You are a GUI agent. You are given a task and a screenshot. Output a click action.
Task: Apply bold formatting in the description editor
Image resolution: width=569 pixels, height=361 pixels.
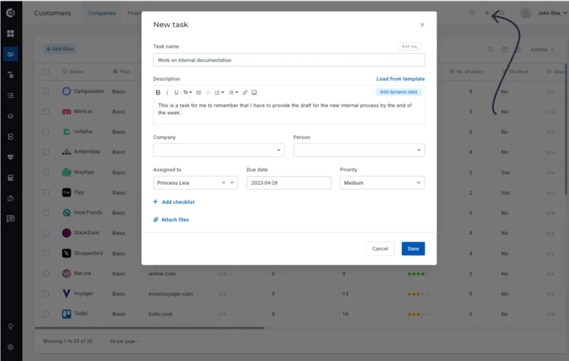click(158, 93)
